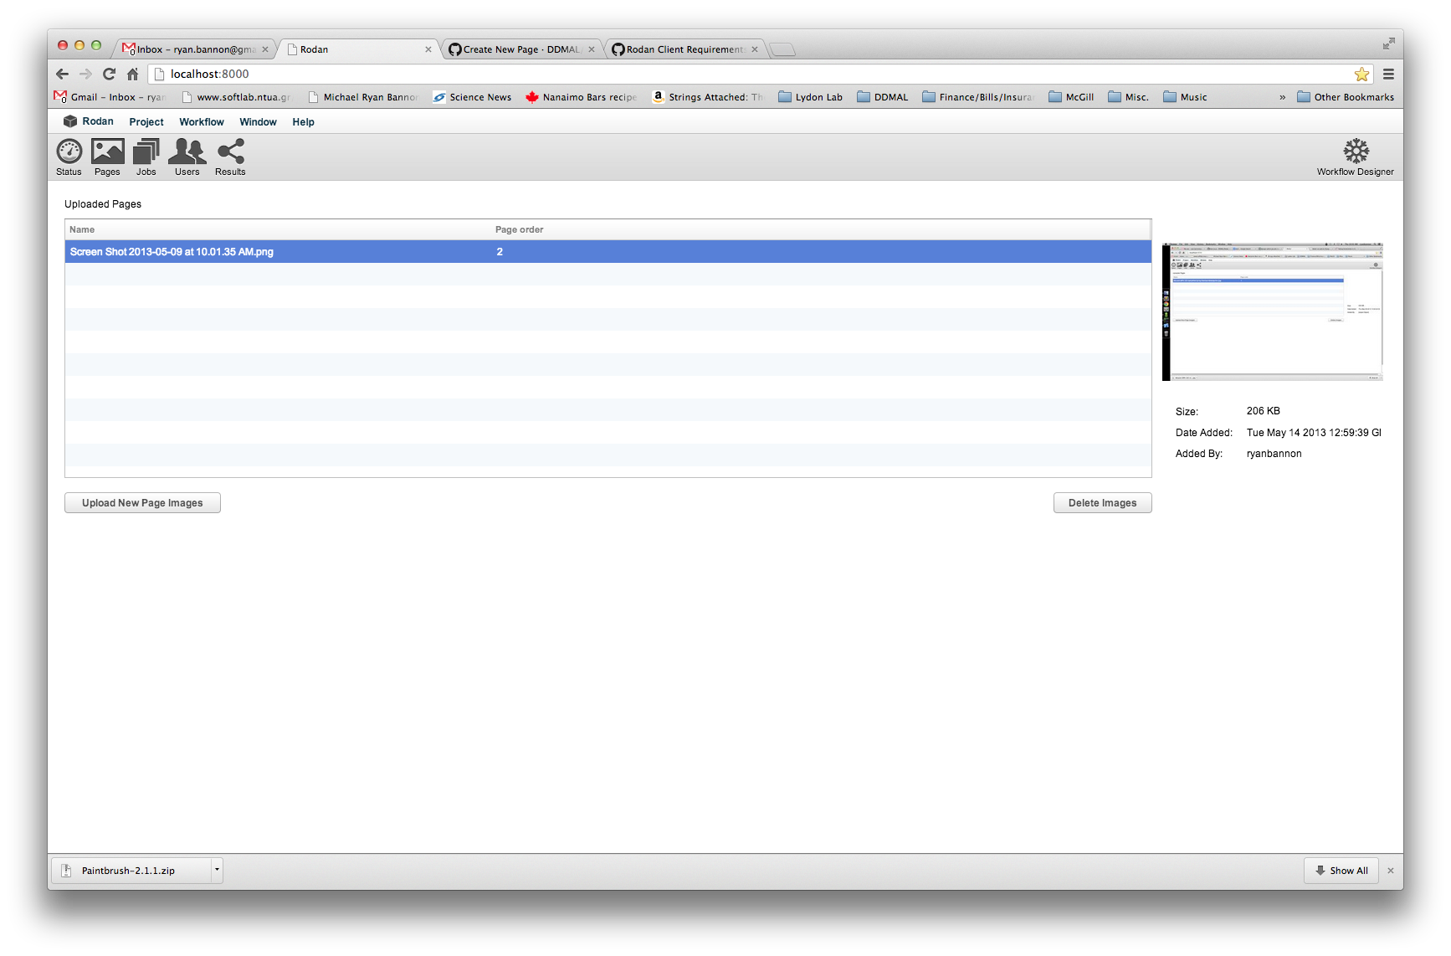Click the page preview thumbnail
Screen dimensions: 1451x956
(1272, 311)
